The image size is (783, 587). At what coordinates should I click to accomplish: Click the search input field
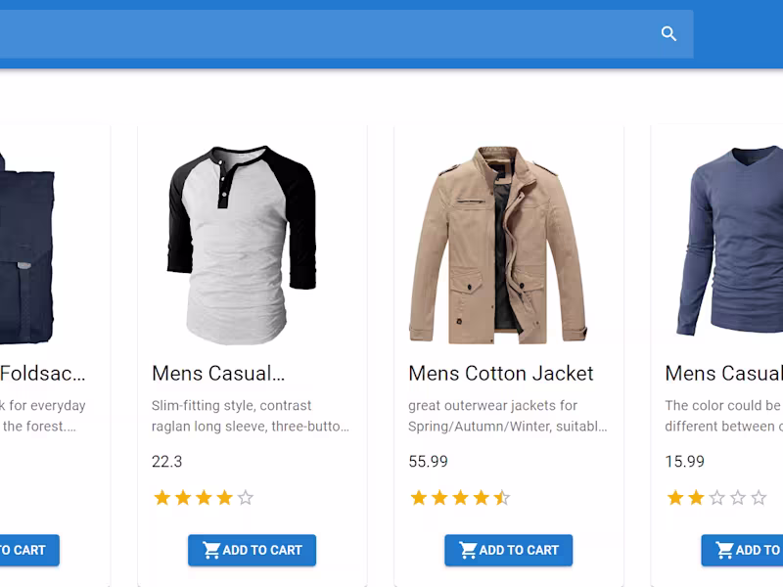tap(323, 34)
